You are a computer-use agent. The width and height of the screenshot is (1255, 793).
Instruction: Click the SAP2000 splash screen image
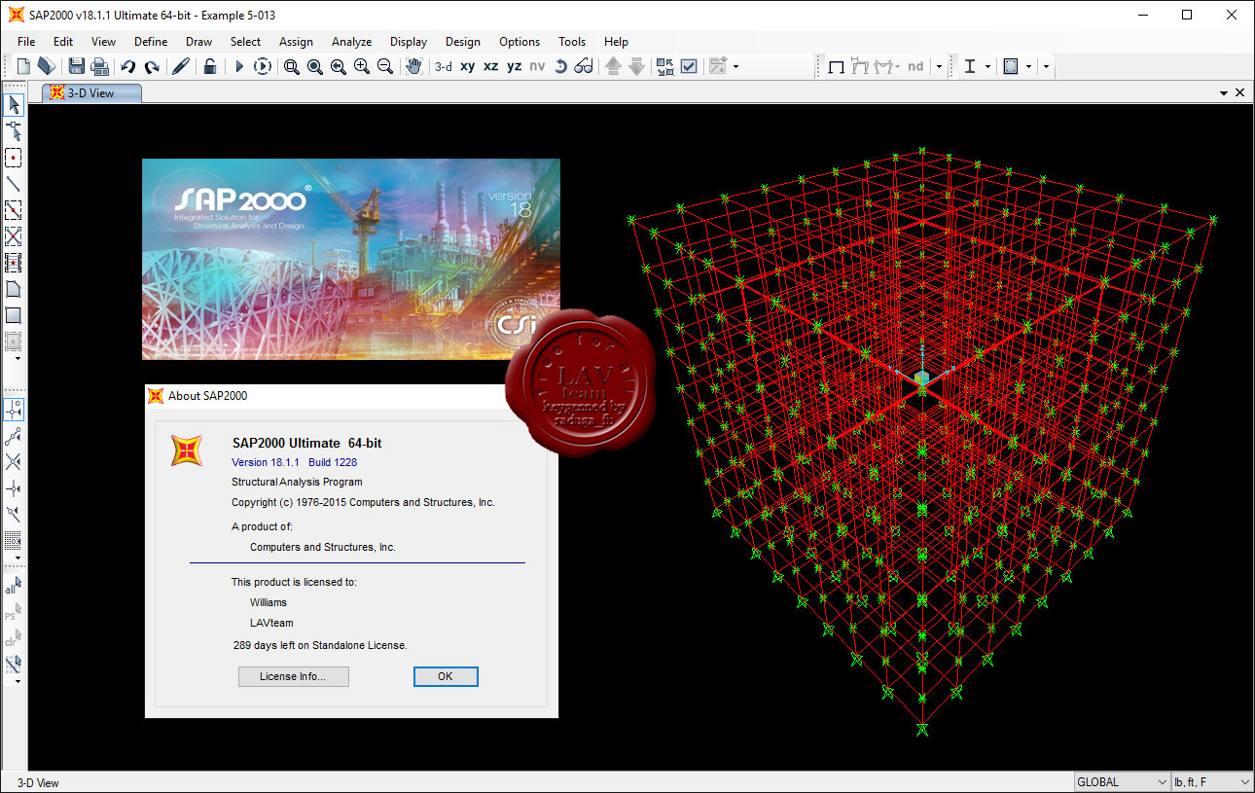[351, 259]
